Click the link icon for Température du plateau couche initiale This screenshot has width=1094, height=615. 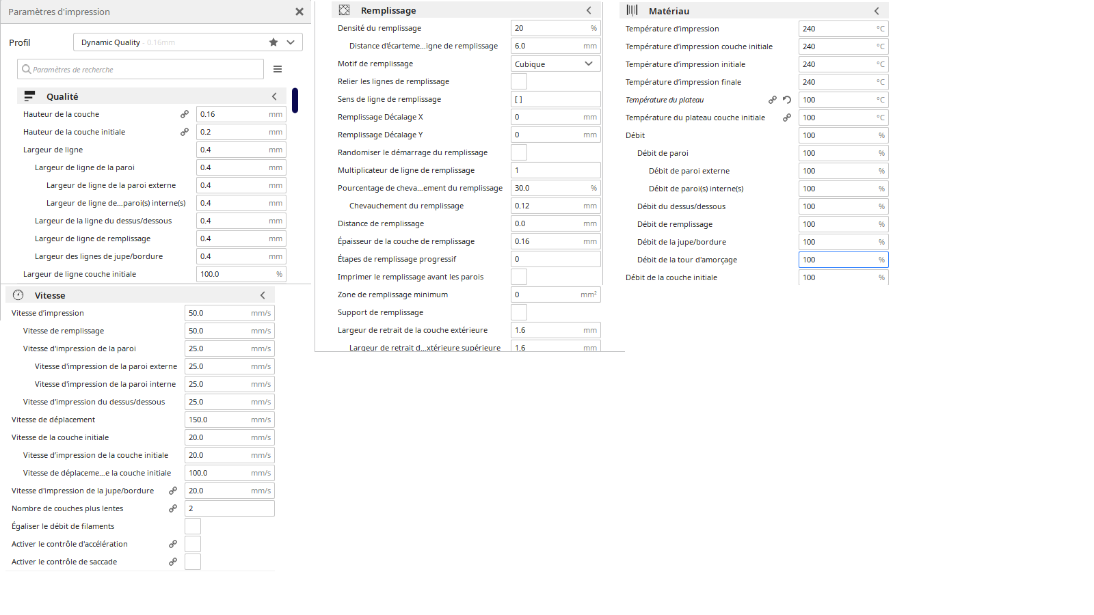787,118
